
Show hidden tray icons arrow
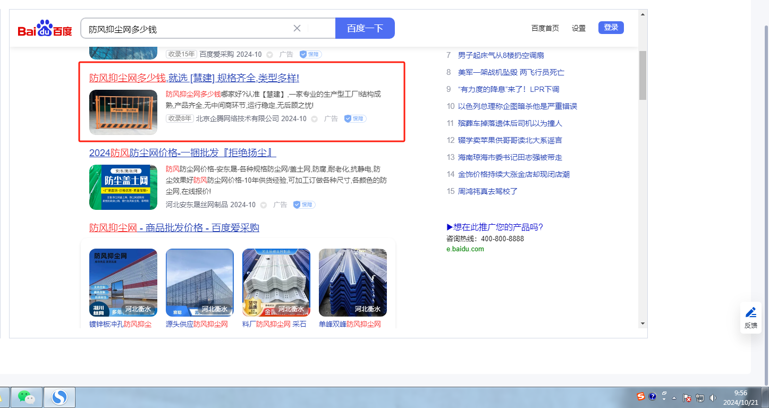[x=674, y=397]
